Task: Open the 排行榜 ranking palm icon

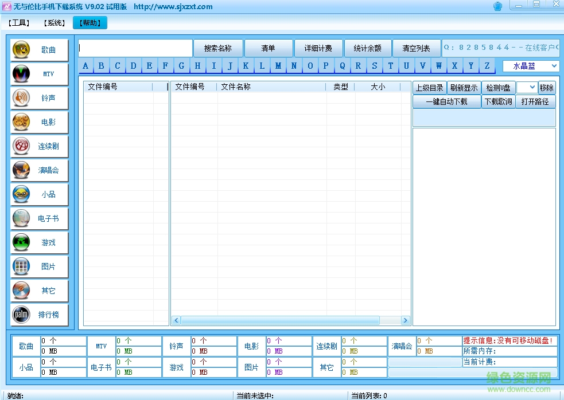Action: pyautogui.click(x=21, y=315)
